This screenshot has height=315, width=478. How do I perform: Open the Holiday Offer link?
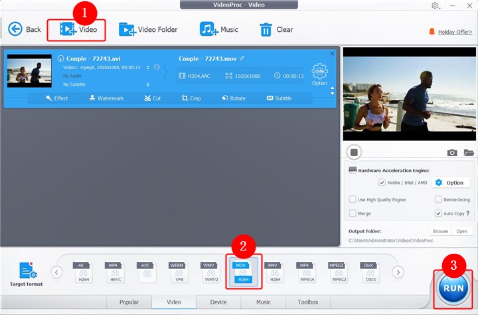point(455,32)
